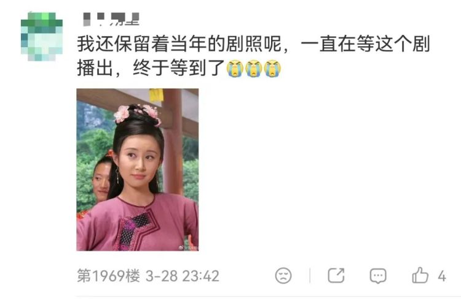Open the attached drama still photo
This screenshot has width=461, height=299.
138,170
